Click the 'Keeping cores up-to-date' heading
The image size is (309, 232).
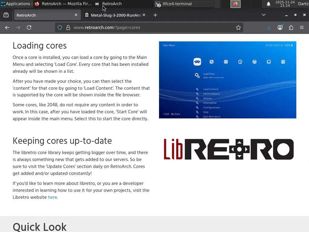click(62, 141)
